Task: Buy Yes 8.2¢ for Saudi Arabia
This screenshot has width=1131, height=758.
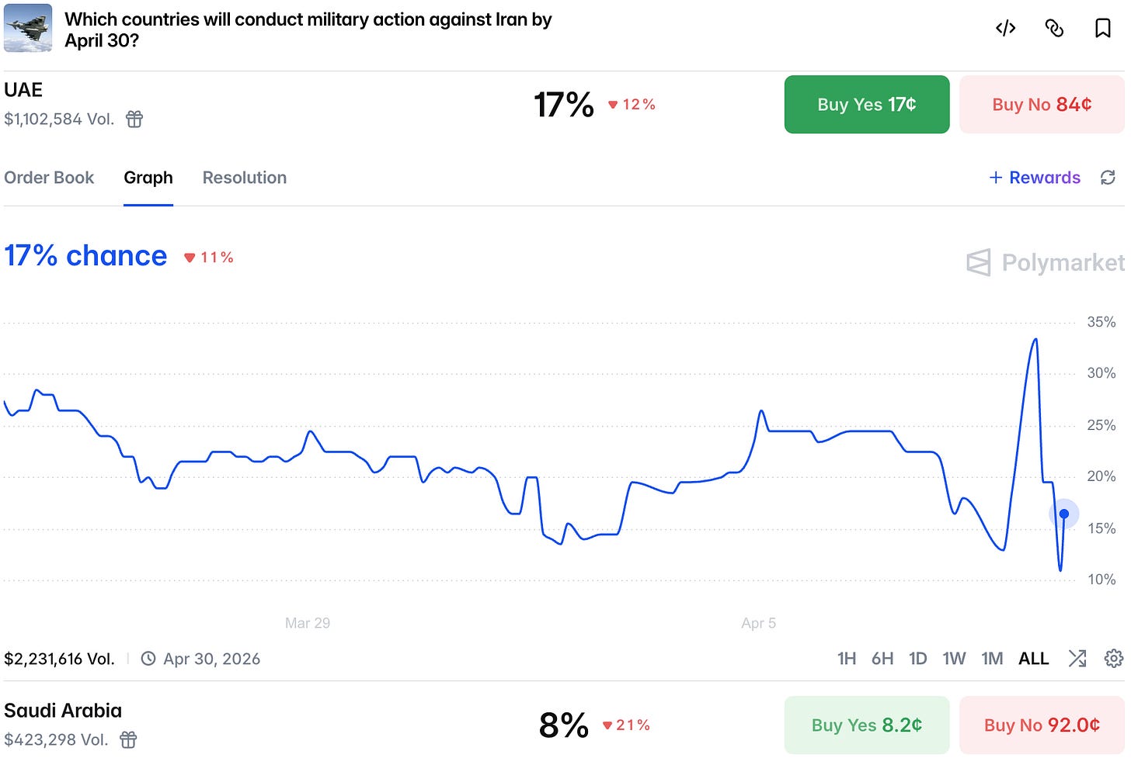Action: [867, 725]
